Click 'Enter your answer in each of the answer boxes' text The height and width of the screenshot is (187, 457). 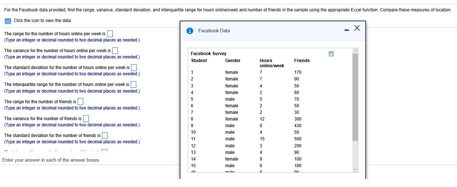pyautogui.click(x=51, y=160)
